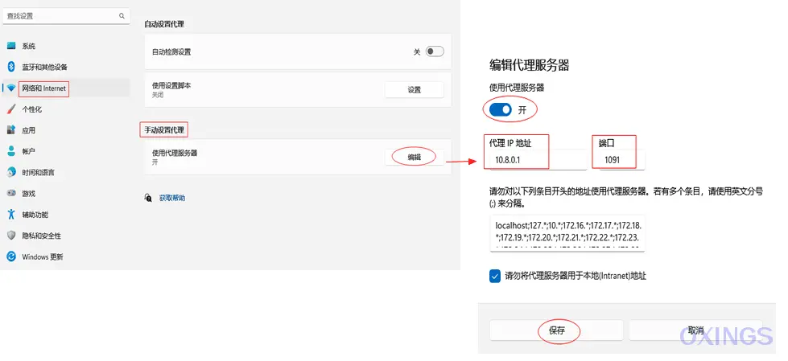Click the 保存 button

click(557, 330)
